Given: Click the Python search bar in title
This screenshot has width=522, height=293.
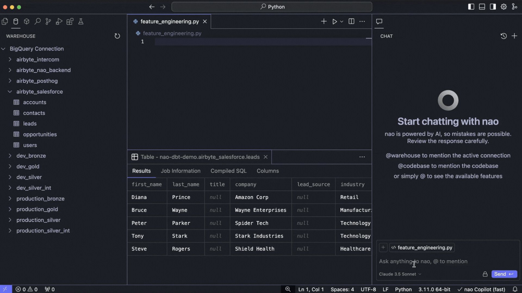Looking at the screenshot, I should [272, 7].
